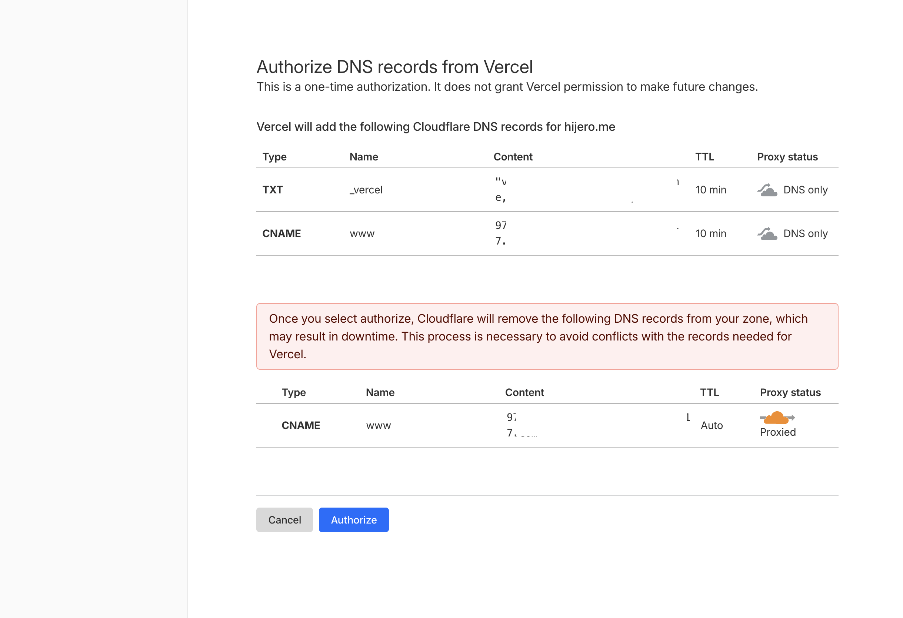Click the red downtime warning message
The height and width of the screenshot is (618, 903).
(x=547, y=336)
